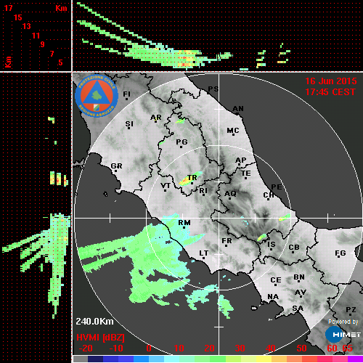Viewport: 363px width, 363px height.
Task: Select the AN city marker
Action: 237,114
